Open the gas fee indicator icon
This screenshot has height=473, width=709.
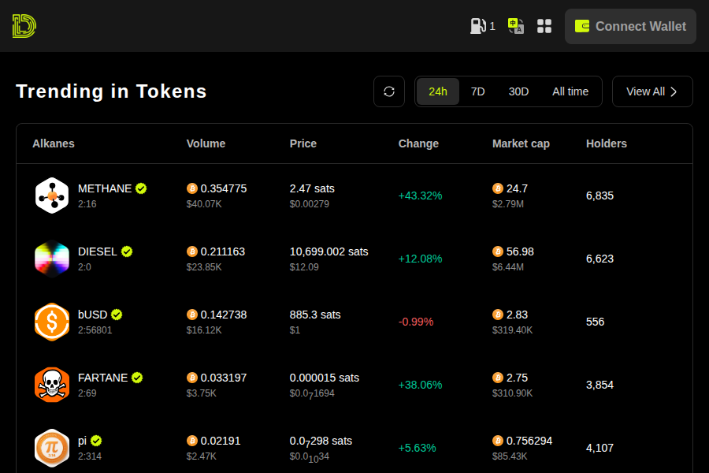pos(478,26)
